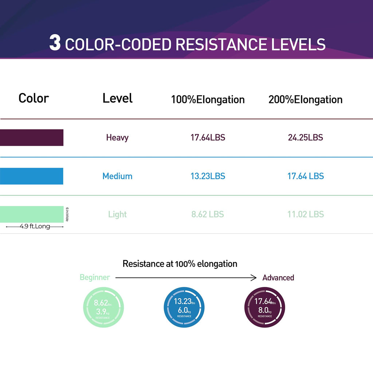Select the "Light" level label

117,215
